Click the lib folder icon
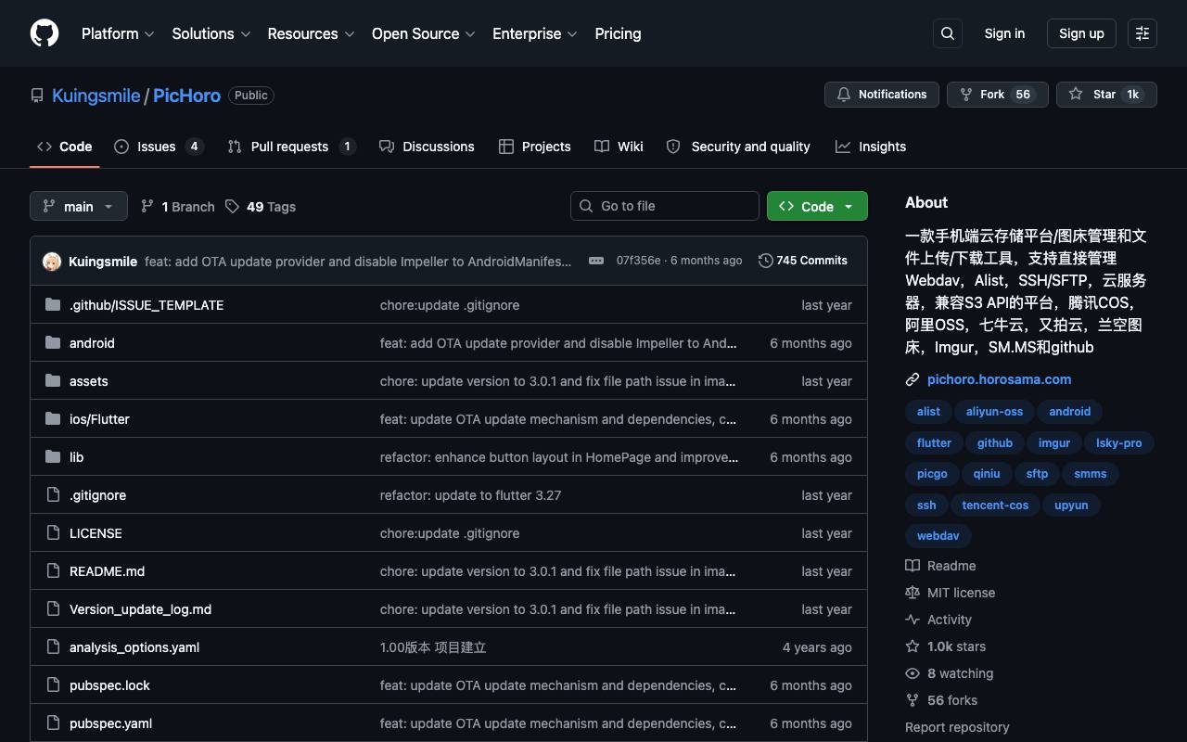 (x=53, y=456)
